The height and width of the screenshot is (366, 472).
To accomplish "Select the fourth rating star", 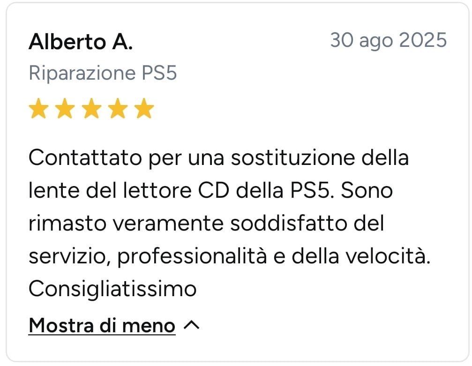I will click(x=118, y=108).
